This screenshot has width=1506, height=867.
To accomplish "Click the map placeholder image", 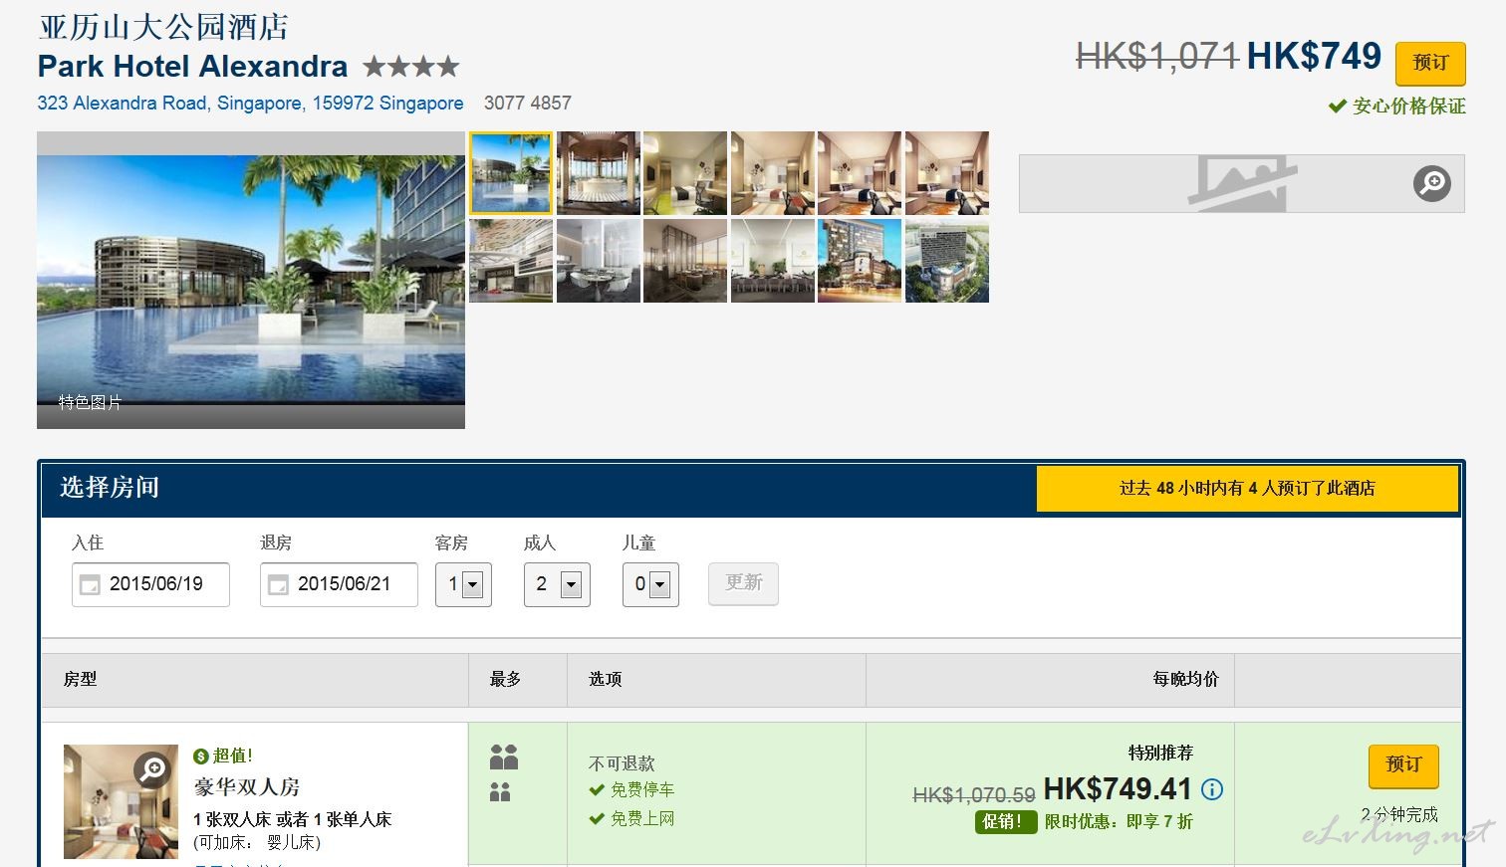I will coord(1241,183).
